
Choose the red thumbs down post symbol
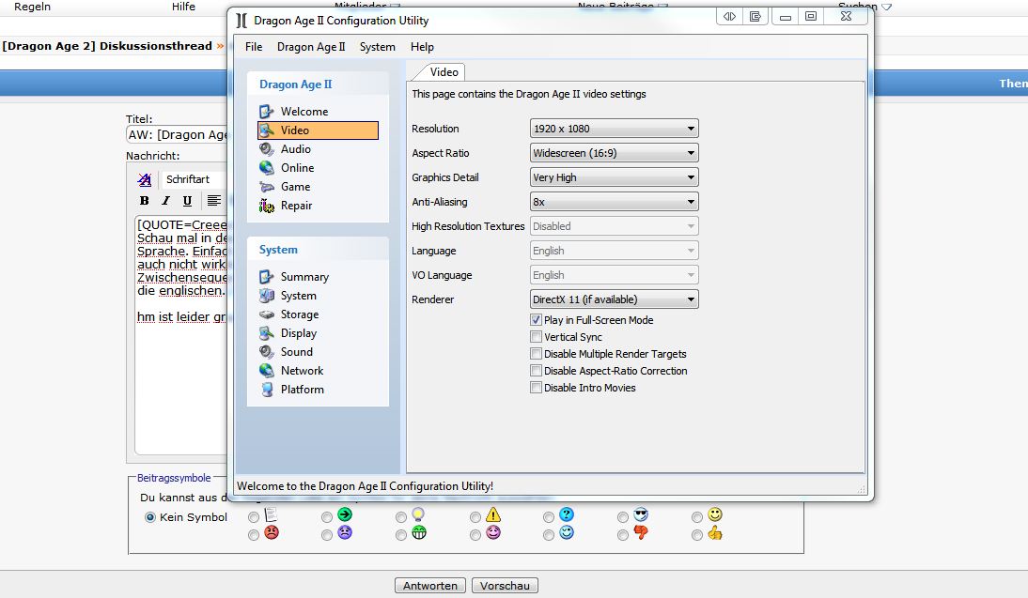623,535
